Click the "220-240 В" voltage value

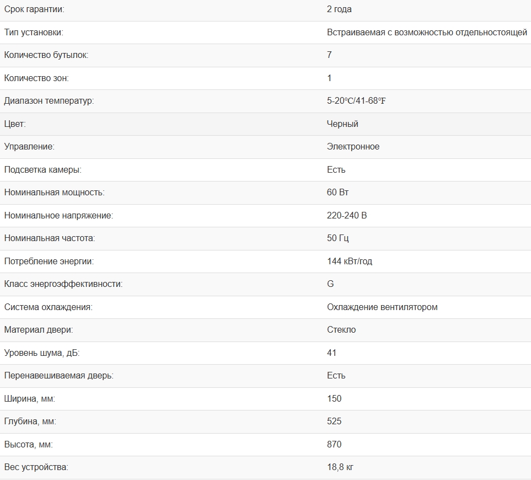[x=347, y=216]
